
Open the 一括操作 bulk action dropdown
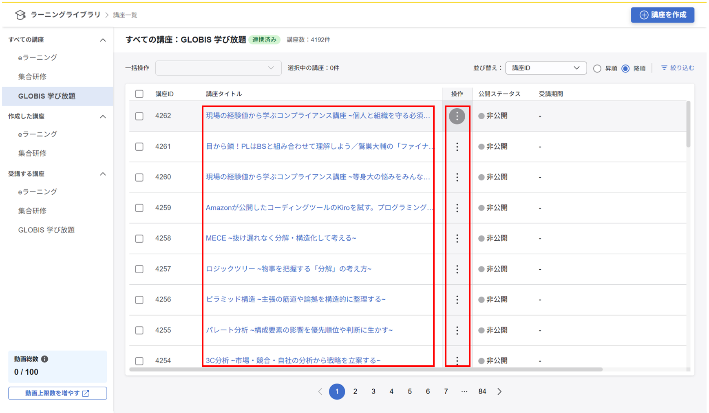click(x=218, y=68)
